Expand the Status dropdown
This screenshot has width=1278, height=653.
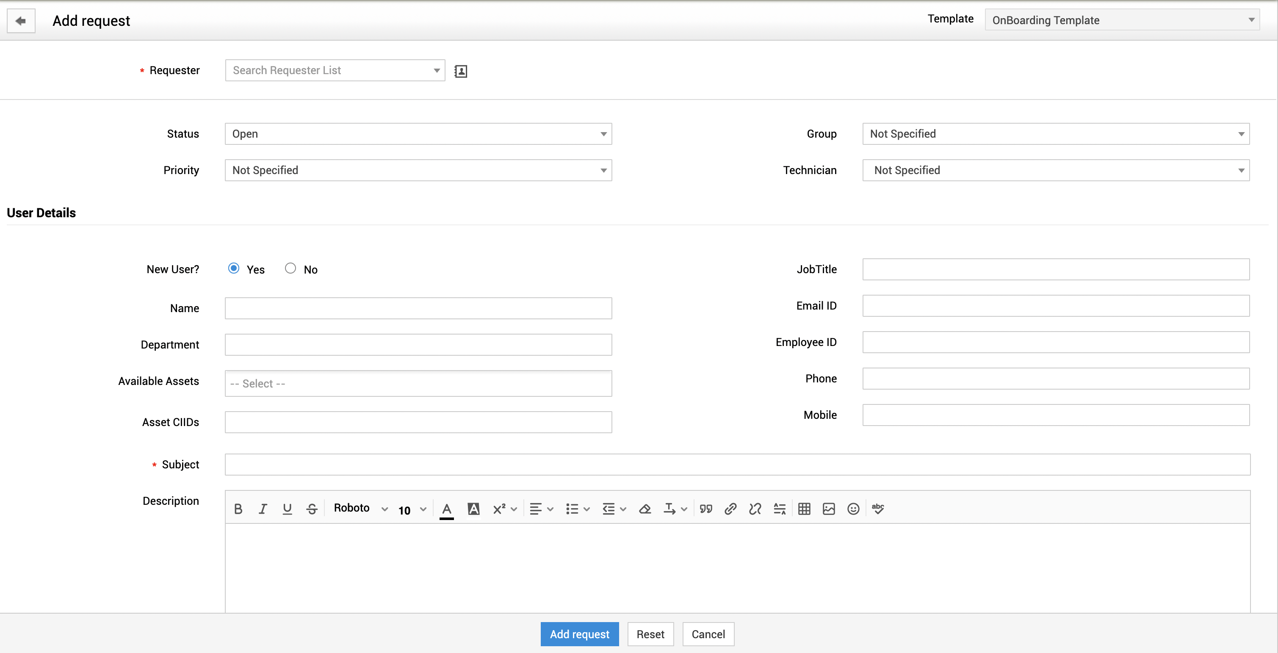pyautogui.click(x=418, y=134)
